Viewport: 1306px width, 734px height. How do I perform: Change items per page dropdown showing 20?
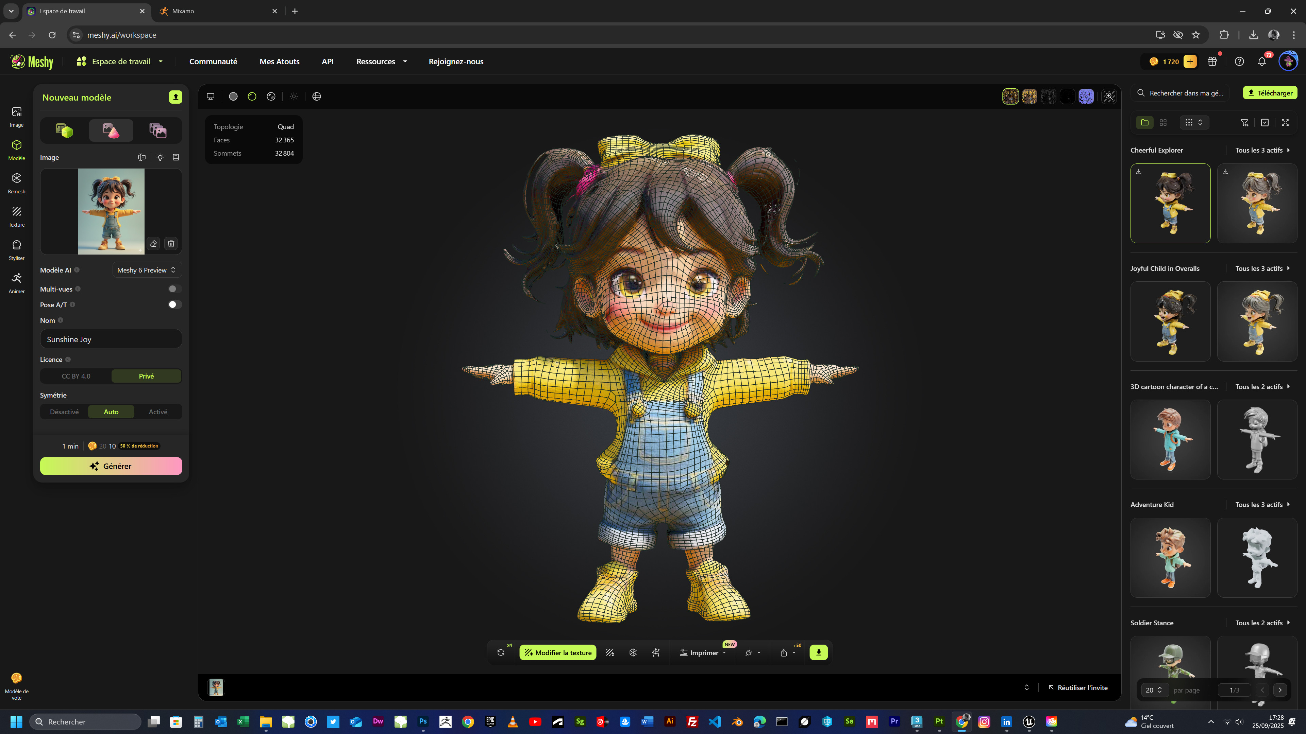click(1154, 690)
